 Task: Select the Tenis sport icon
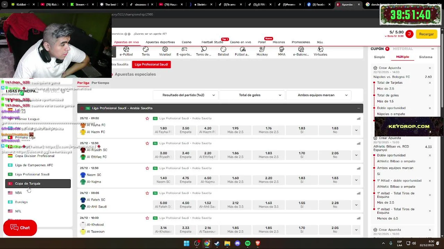click(x=146, y=52)
